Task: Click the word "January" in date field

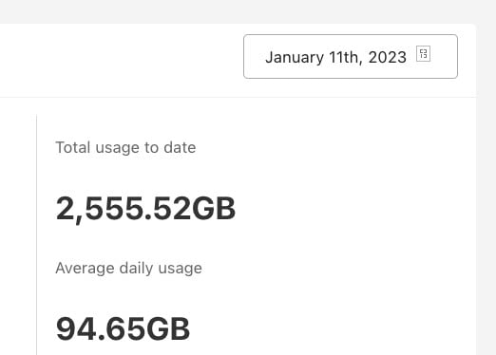Action: tap(295, 58)
